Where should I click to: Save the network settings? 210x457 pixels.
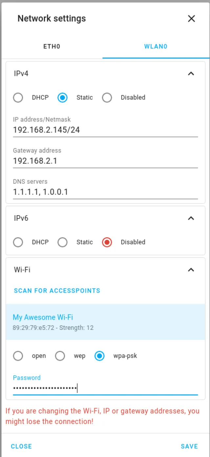click(189, 446)
